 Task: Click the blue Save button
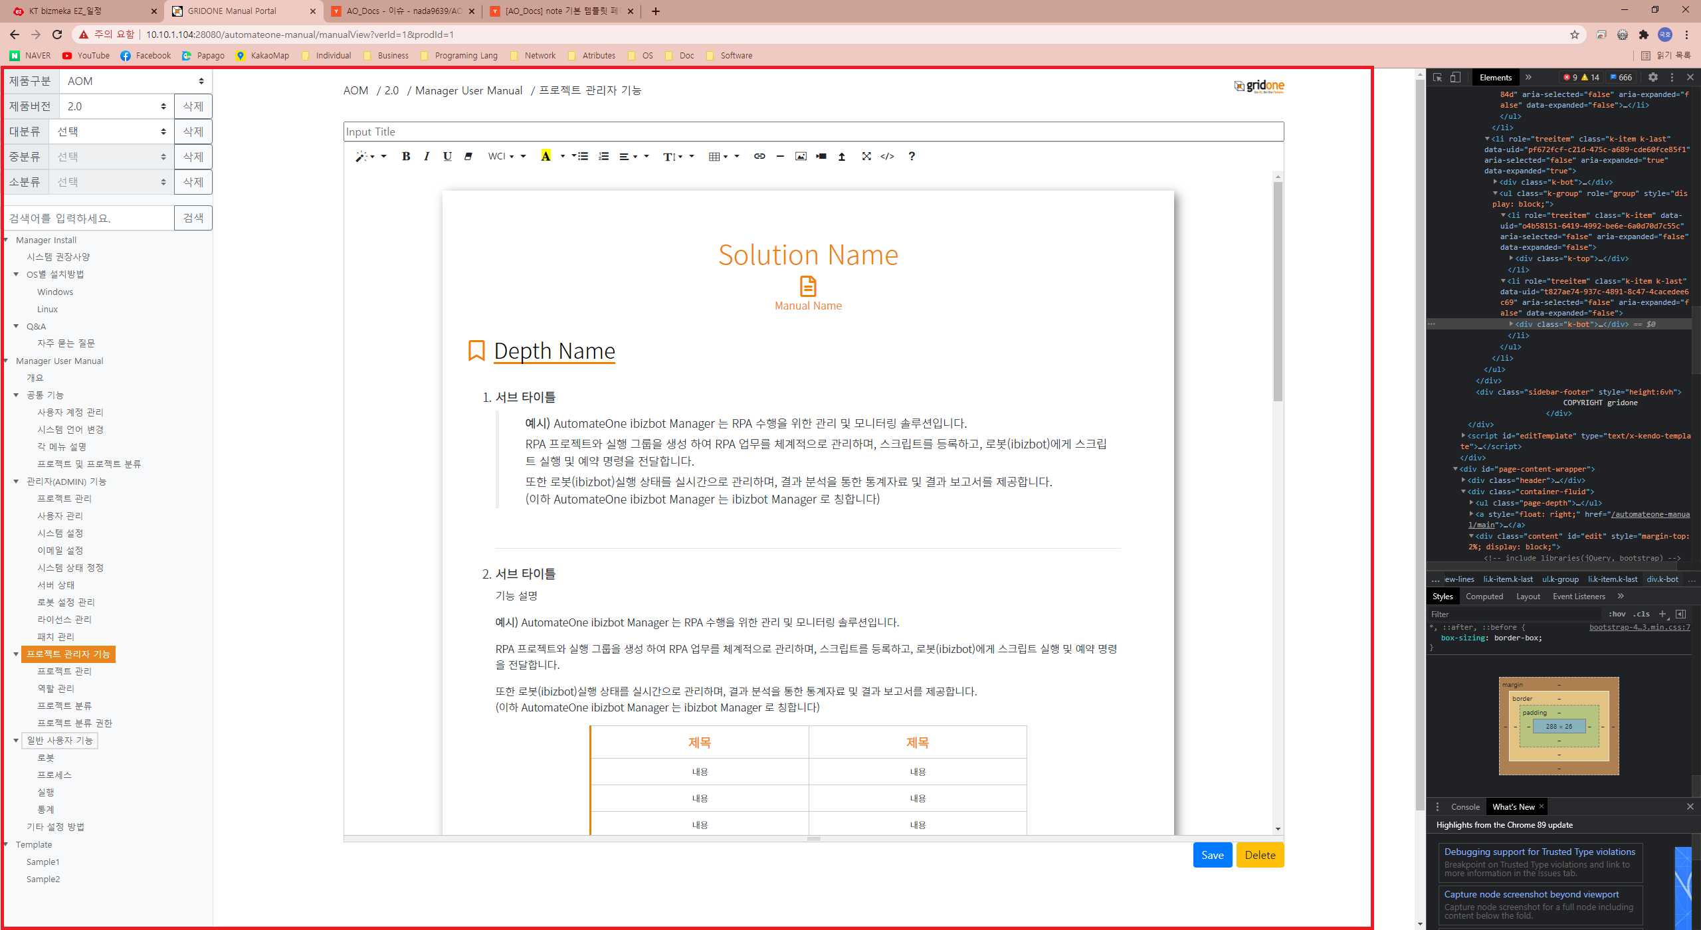point(1212,855)
